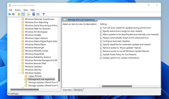The width and height of the screenshot is (169, 99).
Task: Click the Export List toolbar icon
Action: click(28, 14)
